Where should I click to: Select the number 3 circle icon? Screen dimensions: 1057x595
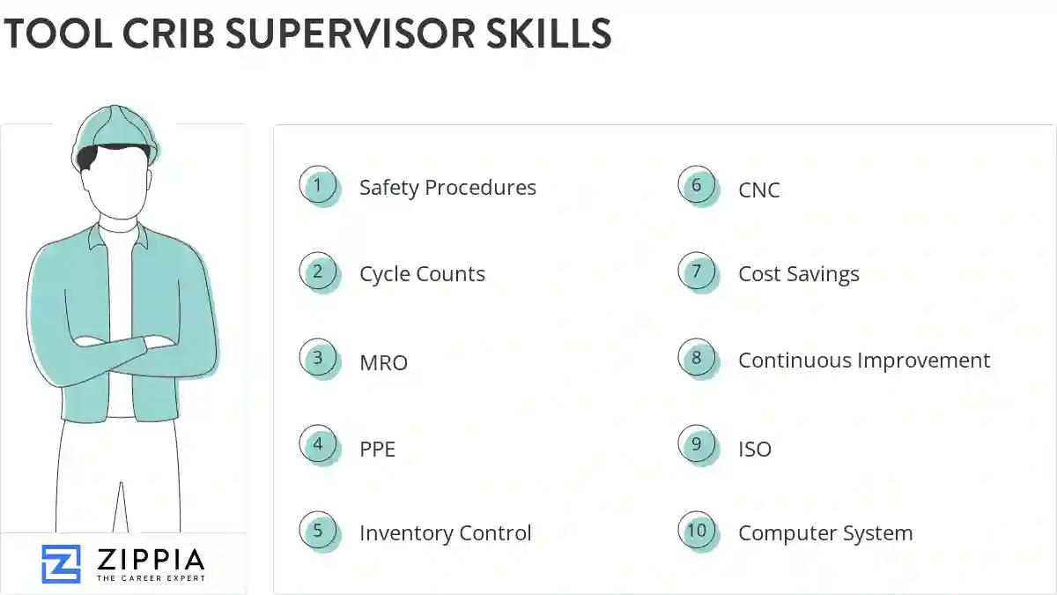[x=318, y=359]
